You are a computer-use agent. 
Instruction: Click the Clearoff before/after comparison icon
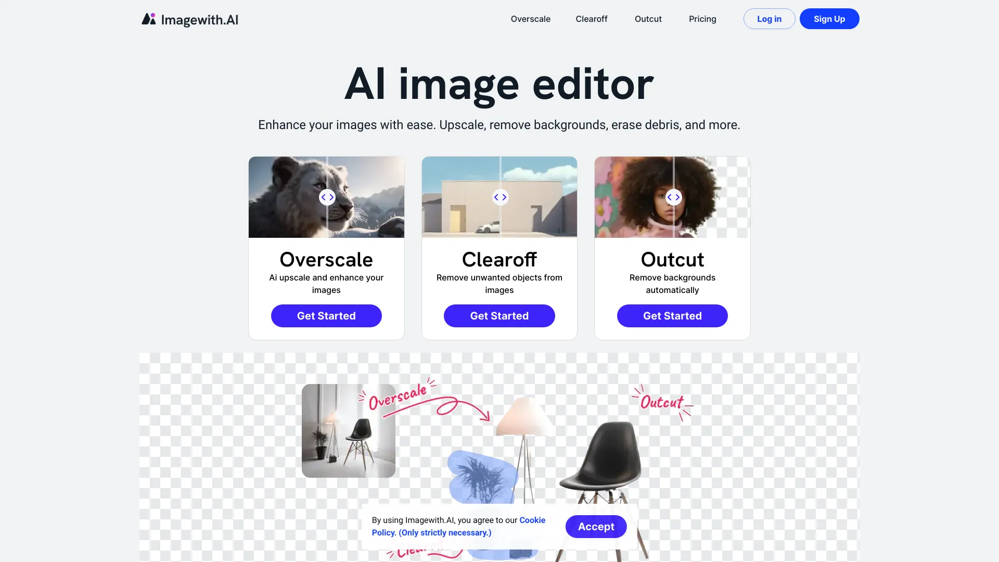(x=499, y=197)
